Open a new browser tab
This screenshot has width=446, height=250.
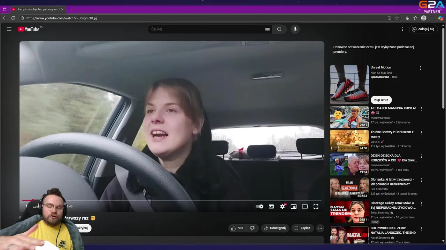click(x=70, y=9)
